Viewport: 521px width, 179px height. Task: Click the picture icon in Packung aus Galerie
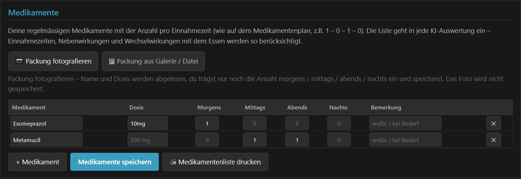(112, 61)
